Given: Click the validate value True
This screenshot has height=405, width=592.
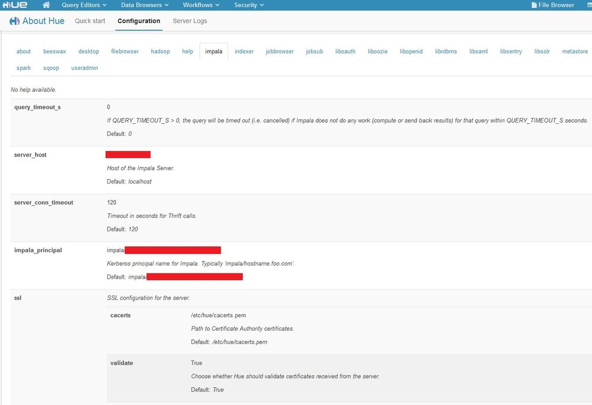Looking at the screenshot, I should point(196,363).
